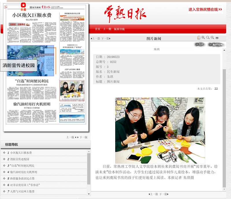
Task: Click headline list scrollbar down arrow
Action: (89, 194)
